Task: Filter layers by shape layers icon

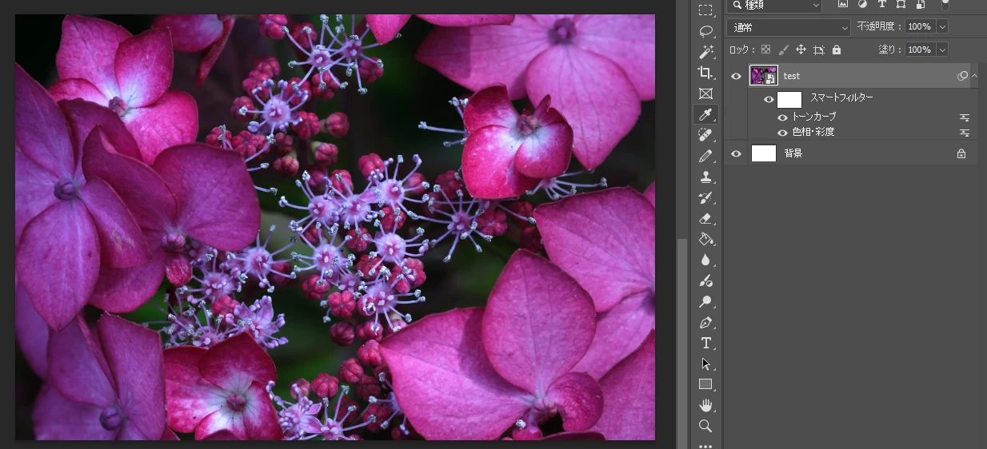Action: 901,4
